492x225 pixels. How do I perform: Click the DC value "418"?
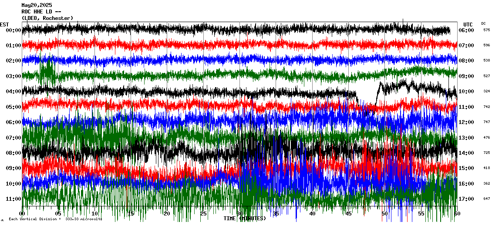(486, 168)
